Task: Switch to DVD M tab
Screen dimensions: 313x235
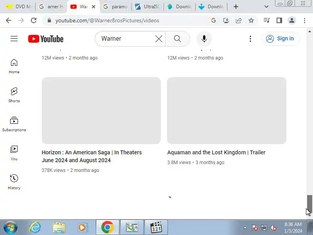Action: click(x=18, y=7)
